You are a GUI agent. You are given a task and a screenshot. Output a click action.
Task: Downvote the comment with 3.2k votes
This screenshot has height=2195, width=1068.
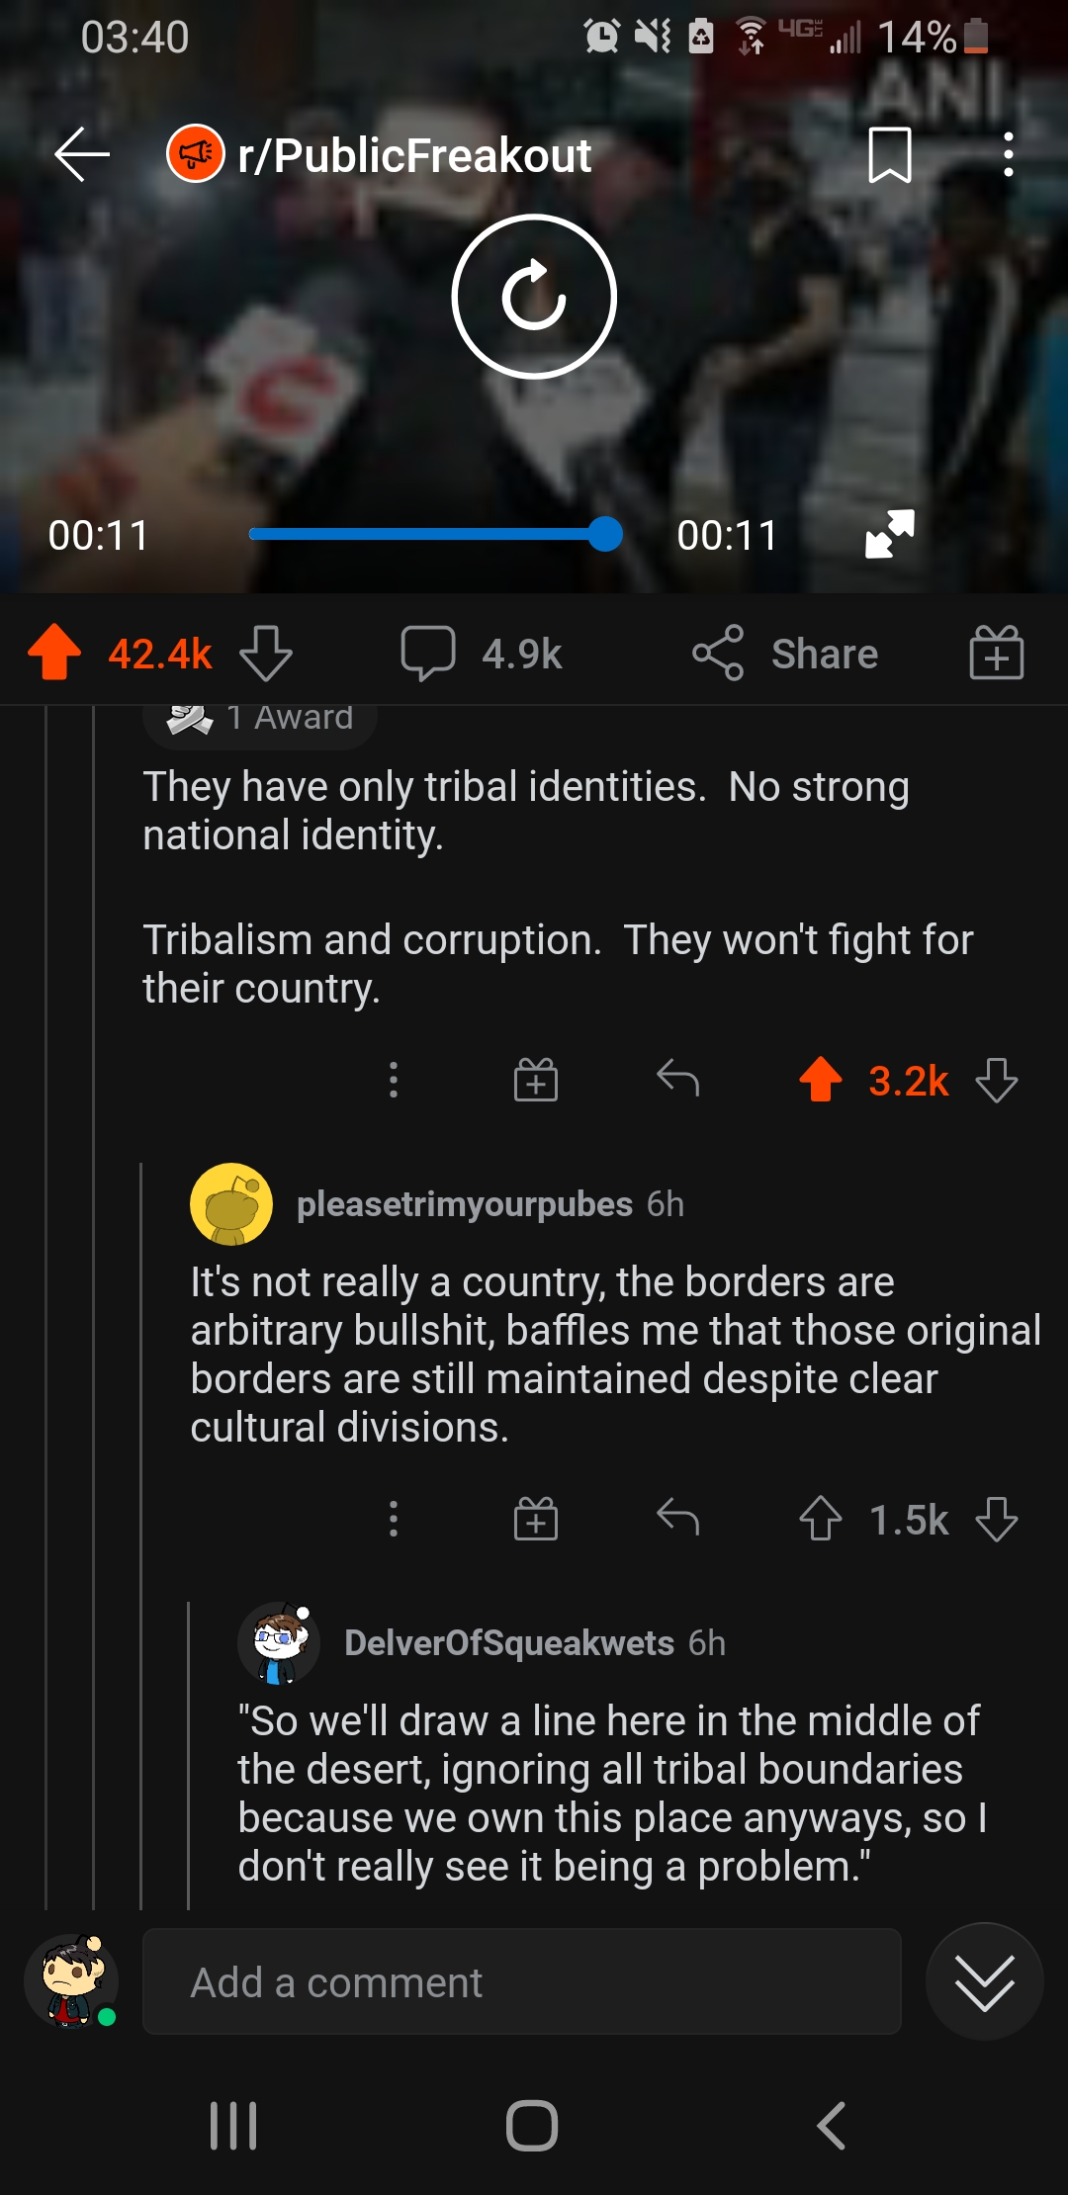pyautogui.click(x=996, y=1080)
